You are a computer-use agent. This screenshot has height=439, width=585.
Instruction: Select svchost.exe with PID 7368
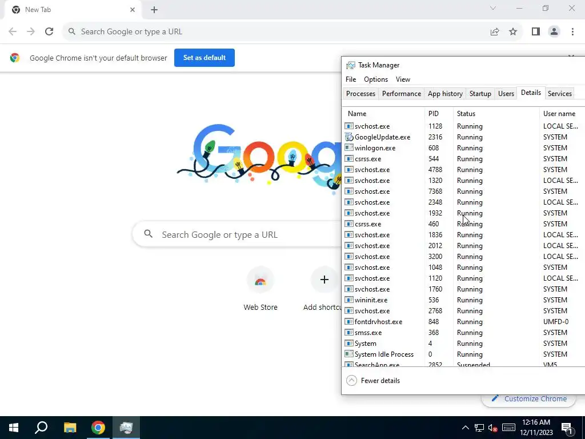tap(464, 191)
